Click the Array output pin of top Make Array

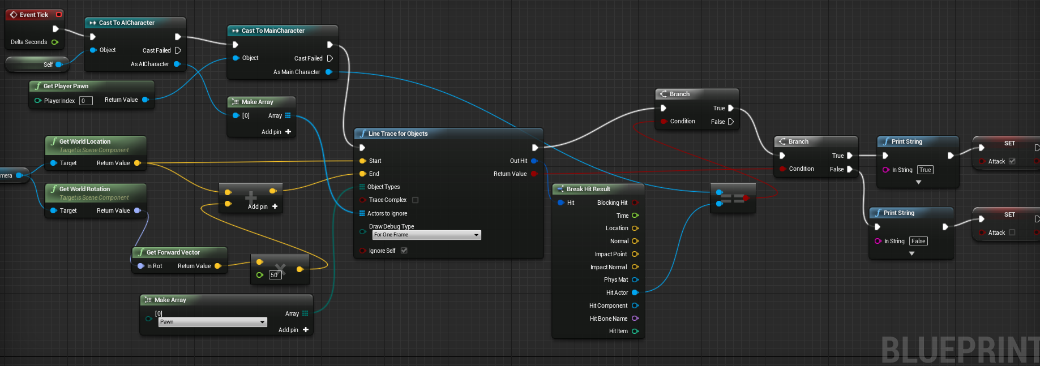(288, 115)
